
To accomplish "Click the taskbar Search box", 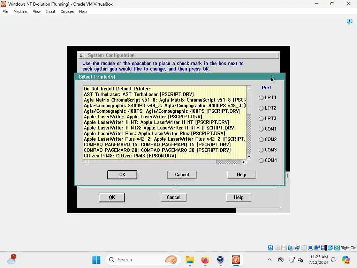I will click(x=143, y=260).
